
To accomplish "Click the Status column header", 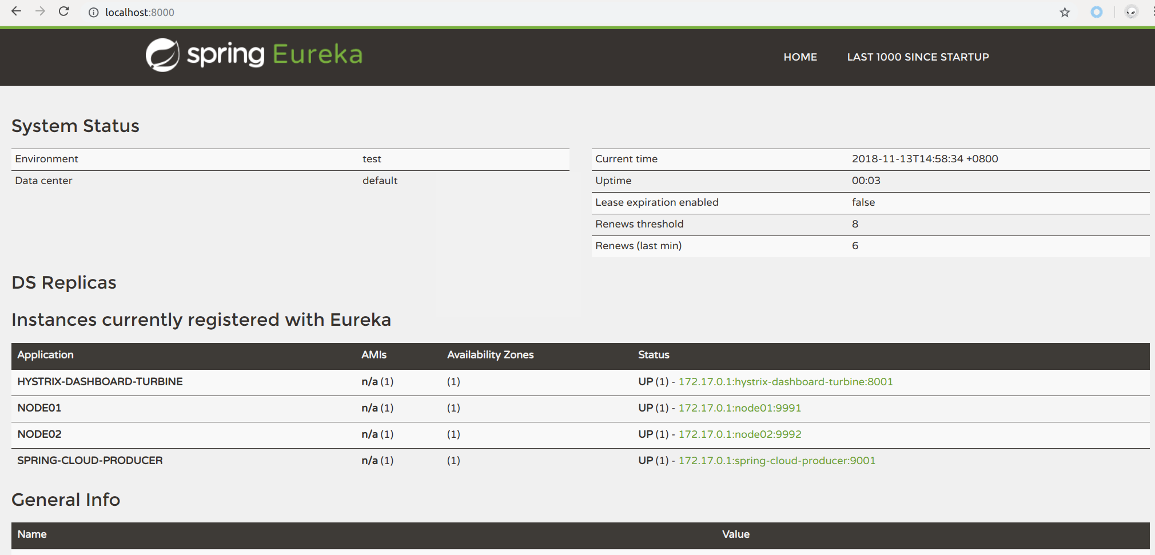I will tap(654, 354).
